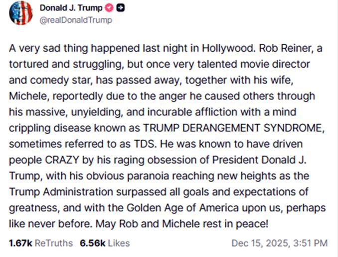This screenshot has width=338, height=257.
Task: Click the flag-themed profile avatar
Action: [x=20, y=13]
